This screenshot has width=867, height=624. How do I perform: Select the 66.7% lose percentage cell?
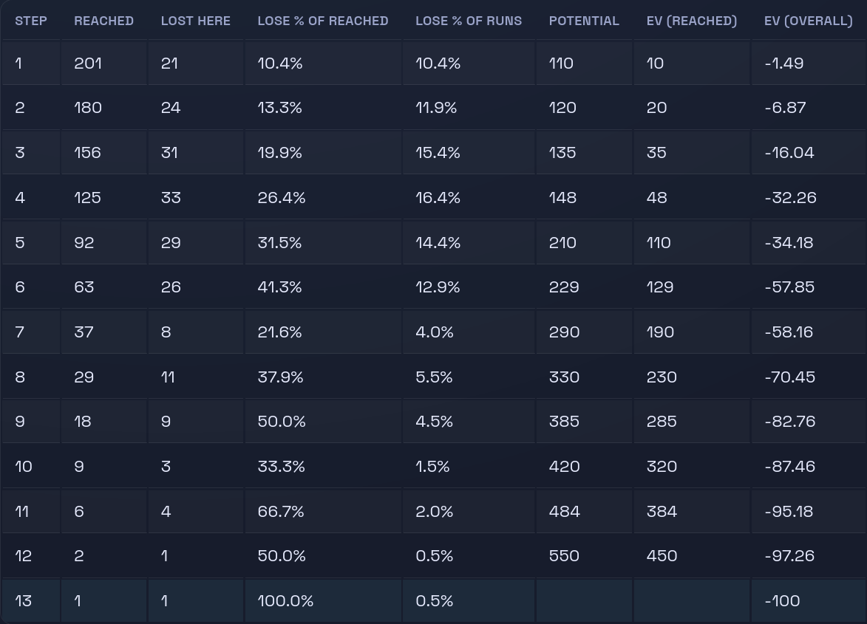(280, 511)
